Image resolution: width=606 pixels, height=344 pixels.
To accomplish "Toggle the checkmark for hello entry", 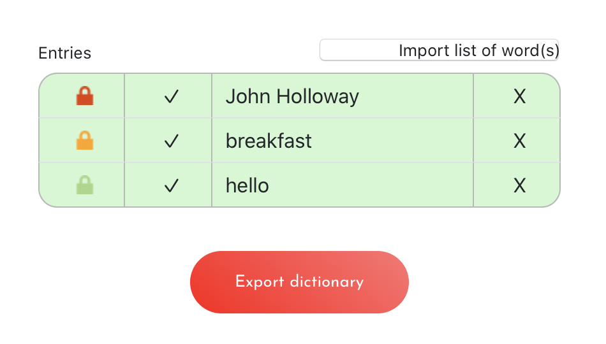I will 171,186.
